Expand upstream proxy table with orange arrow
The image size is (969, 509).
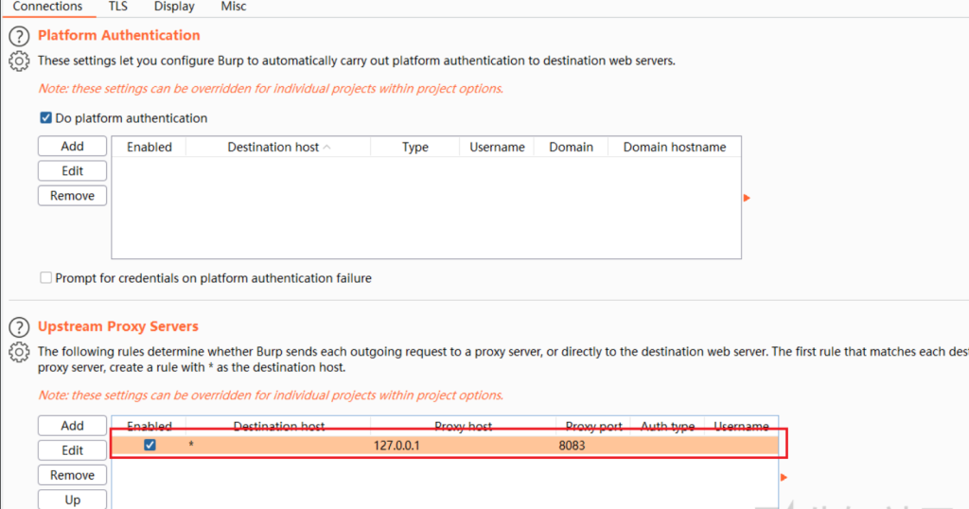click(784, 478)
